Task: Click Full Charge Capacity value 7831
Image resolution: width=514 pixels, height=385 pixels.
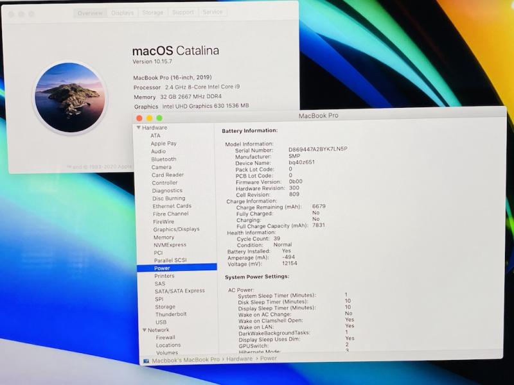Action: [319, 225]
